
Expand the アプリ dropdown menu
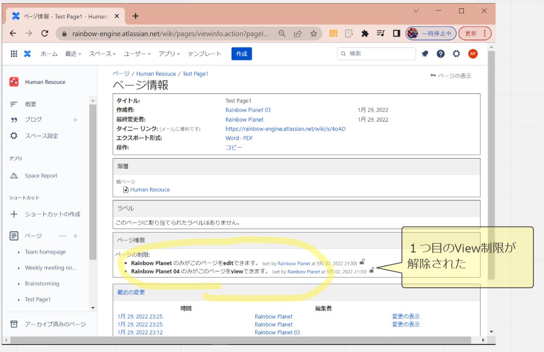[169, 54]
